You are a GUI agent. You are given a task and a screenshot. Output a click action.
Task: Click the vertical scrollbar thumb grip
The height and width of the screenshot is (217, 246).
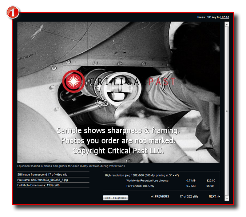click(x=227, y=111)
